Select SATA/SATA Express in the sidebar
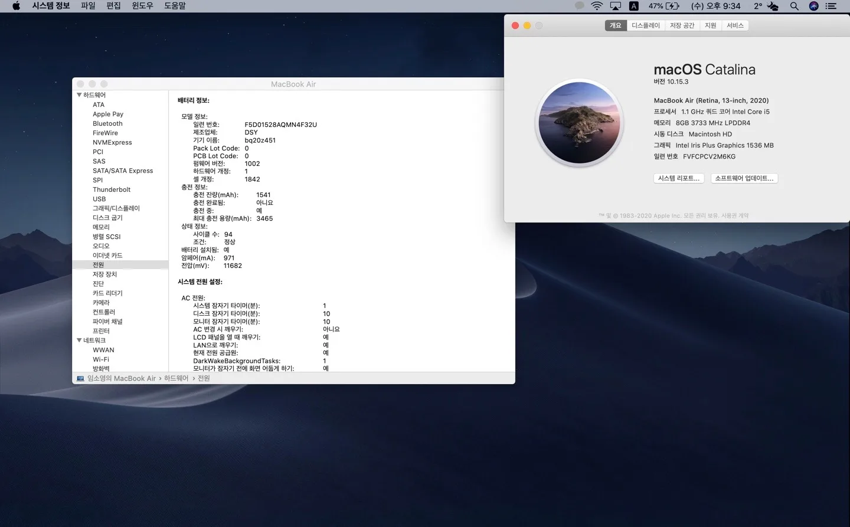The height and width of the screenshot is (527, 850). coord(123,171)
